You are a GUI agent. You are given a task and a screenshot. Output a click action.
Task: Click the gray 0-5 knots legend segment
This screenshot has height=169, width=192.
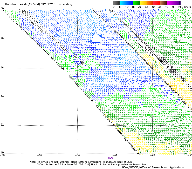coord(116,3)
